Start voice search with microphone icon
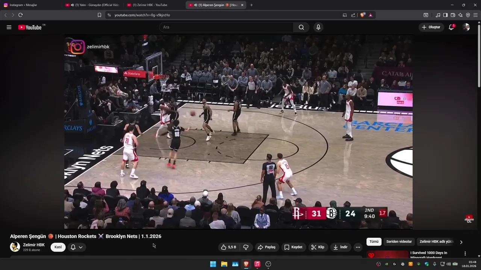This screenshot has height=270, width=481. [318, 27]
